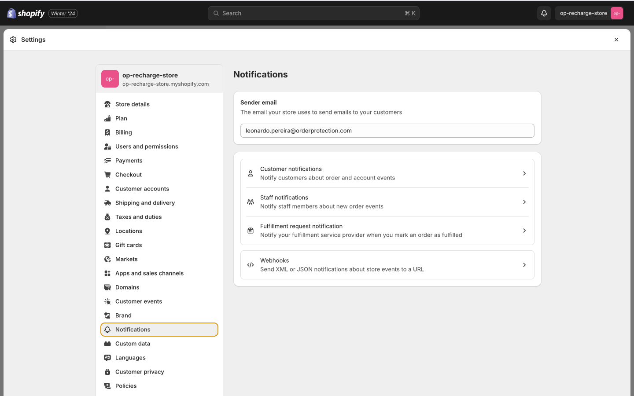The height and width of the screenshot is (396, 634).
Task: Click the Brand icon in the sidebar
Action: click(x=107, y=315)
